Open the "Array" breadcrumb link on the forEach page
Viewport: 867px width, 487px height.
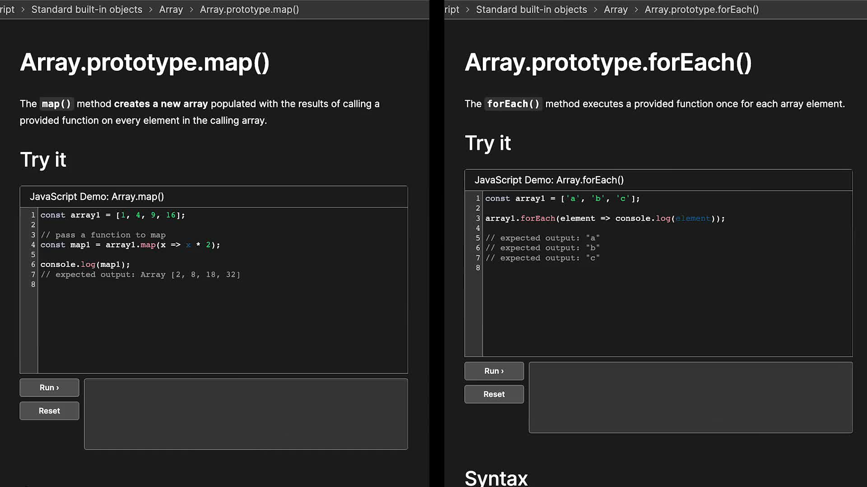615,9
